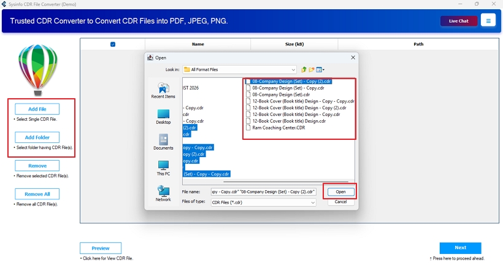
Task: Select the highlighted (Set) - Copy - Copy.cdr entry
Action: 206,174
